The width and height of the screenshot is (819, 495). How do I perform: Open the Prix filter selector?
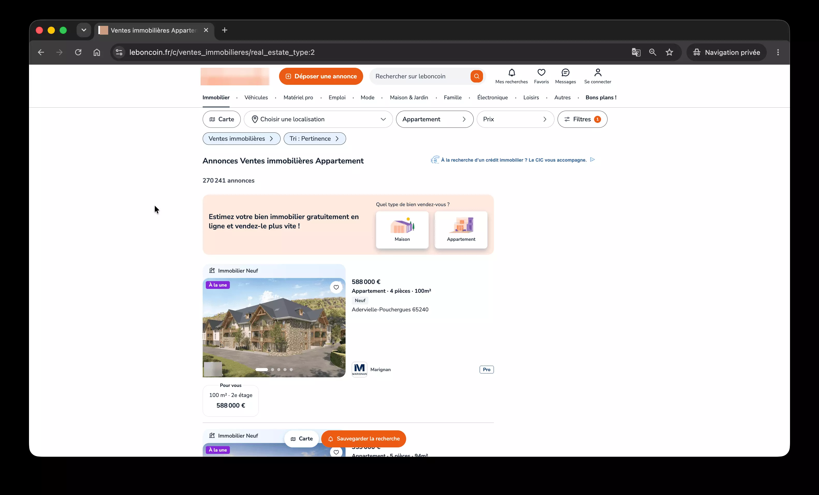515,119
